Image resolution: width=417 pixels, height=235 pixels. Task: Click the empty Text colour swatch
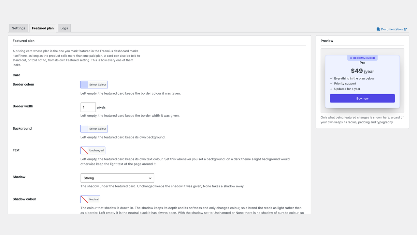point(84,150)
